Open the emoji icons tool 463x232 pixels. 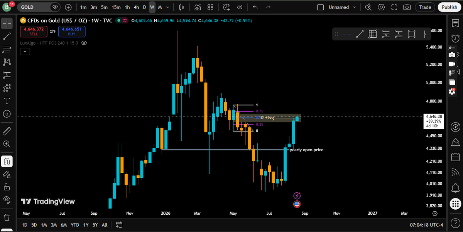tap(7, 114)
